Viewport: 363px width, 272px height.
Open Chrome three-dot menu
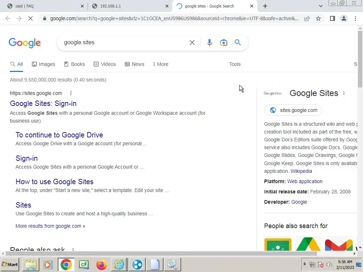coord(355,18)
